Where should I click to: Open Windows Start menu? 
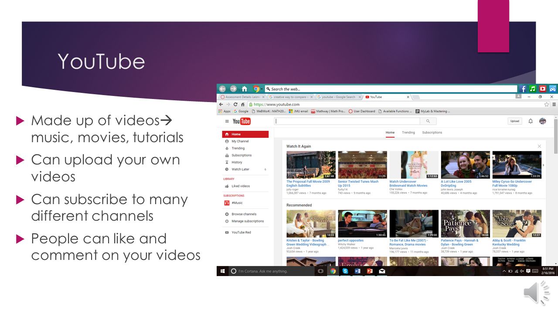coord(222,271)
